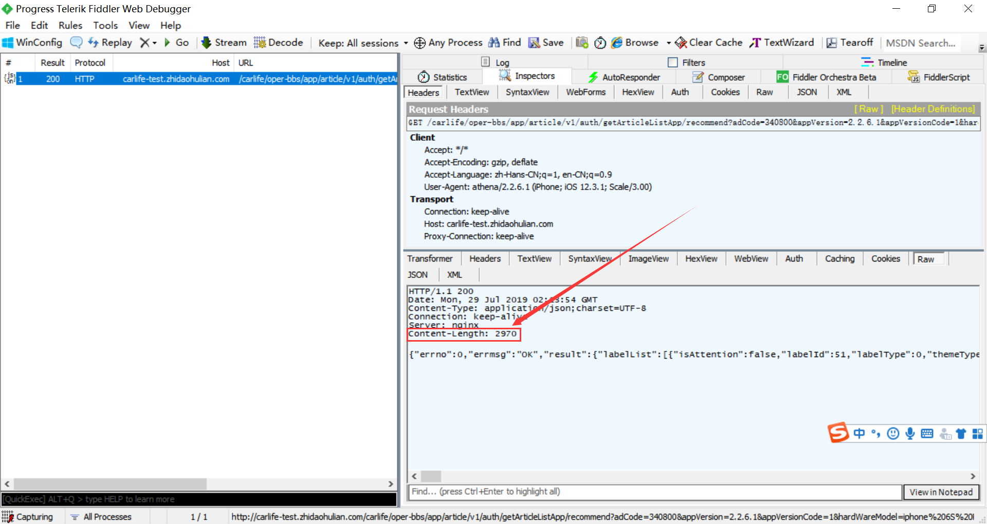The image size is (987, 524).
Task: Expand the Browse dropdown arrow
Action: [x=668, y=43]
